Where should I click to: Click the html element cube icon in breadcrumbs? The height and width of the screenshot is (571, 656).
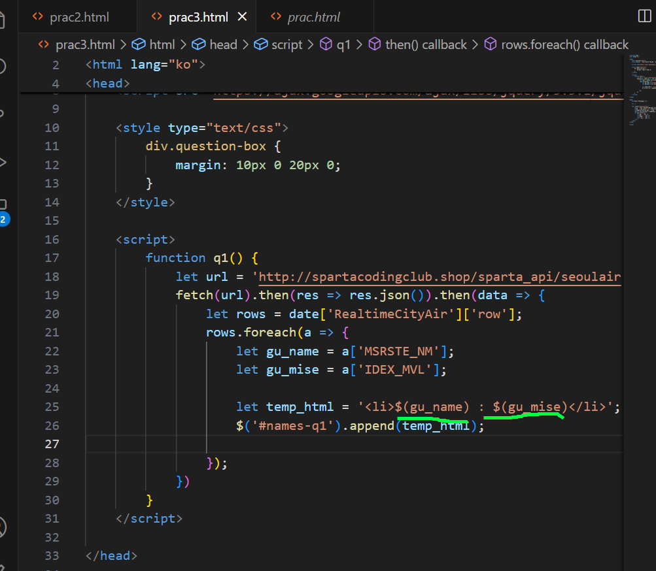(139, 44)
